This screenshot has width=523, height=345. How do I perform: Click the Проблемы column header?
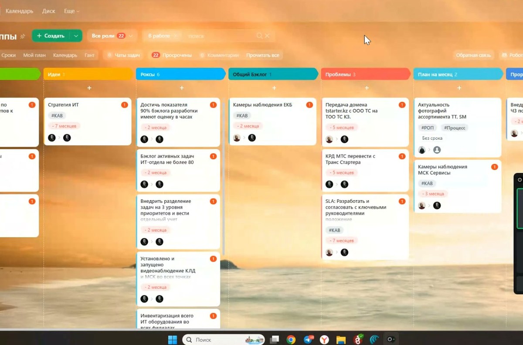pyautogui.click(x=365, y=74)
